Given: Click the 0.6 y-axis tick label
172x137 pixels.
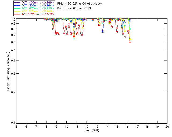Looking at the screenshot, I should click(13, 42).
